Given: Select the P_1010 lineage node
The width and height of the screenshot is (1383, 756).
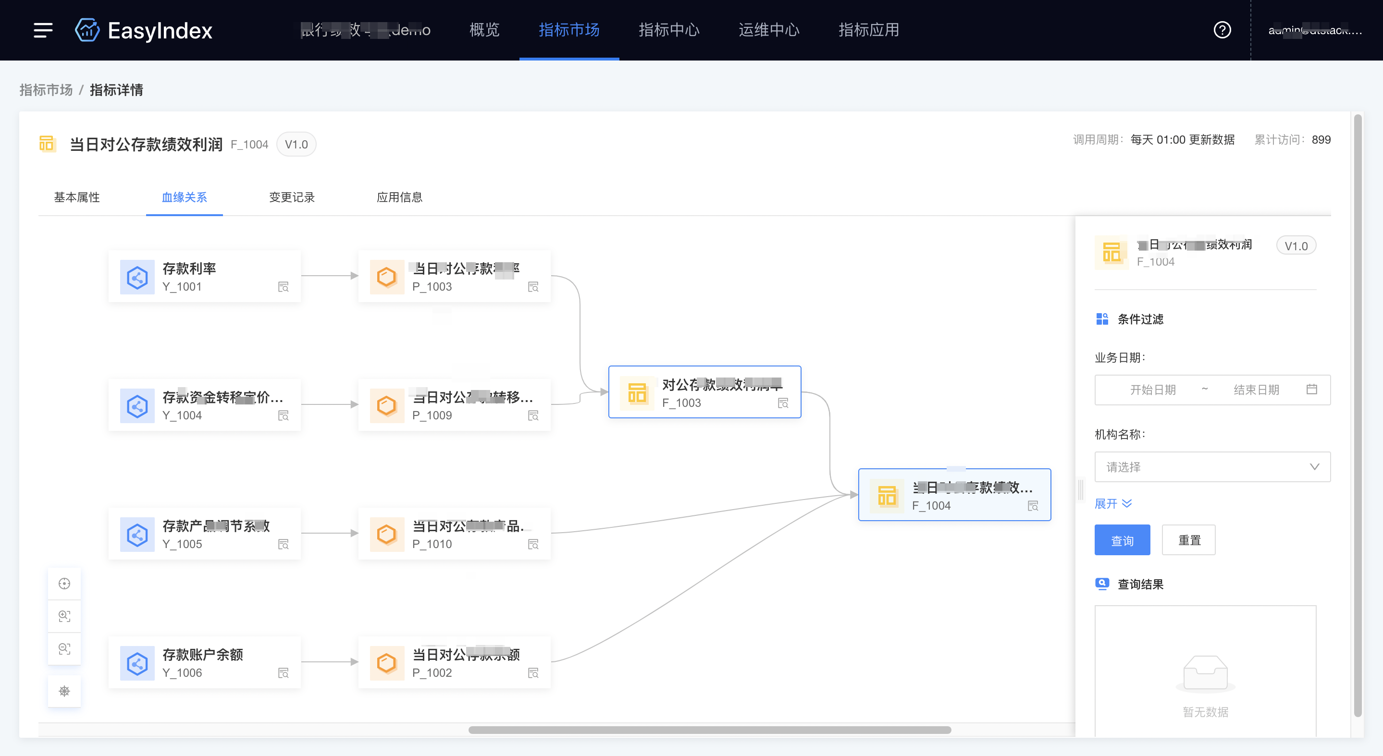Looking at the screenshot, I should 454,534.
